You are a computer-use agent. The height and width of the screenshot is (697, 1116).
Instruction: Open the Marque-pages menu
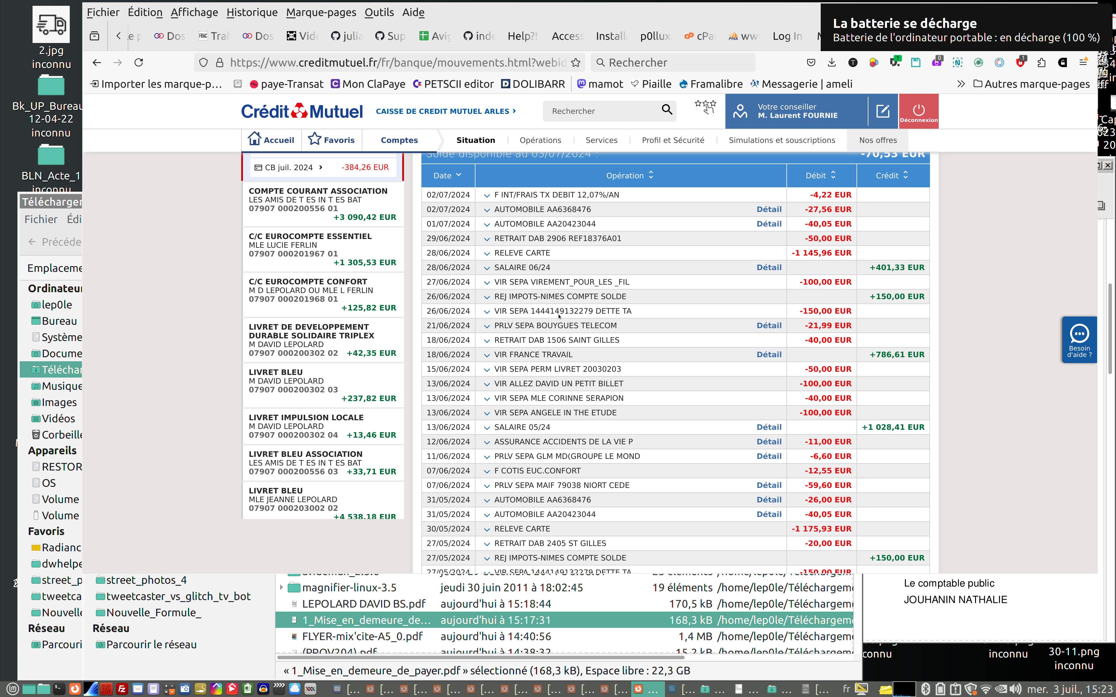coord(321,12)
